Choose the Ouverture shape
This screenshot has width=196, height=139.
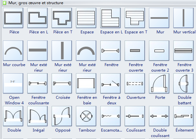pyautogui.click(x=135, y=83)
